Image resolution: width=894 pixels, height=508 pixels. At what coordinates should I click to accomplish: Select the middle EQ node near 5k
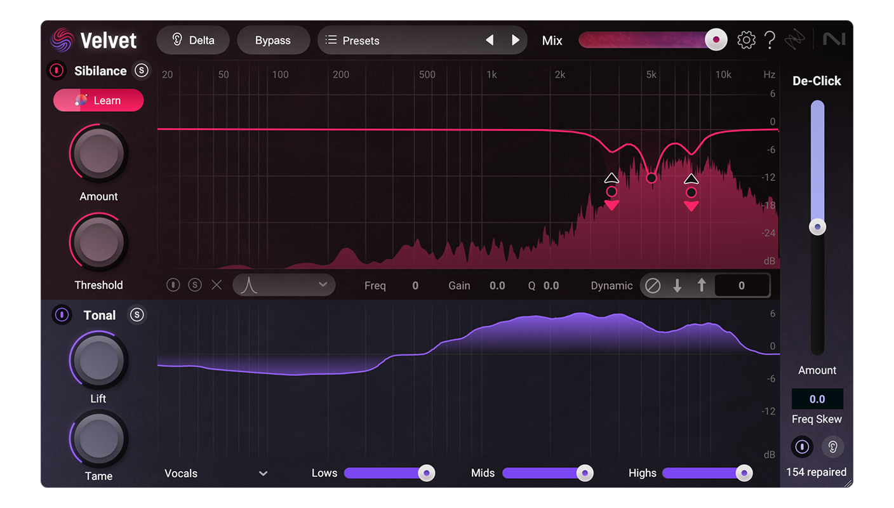[x=651, y=178]
